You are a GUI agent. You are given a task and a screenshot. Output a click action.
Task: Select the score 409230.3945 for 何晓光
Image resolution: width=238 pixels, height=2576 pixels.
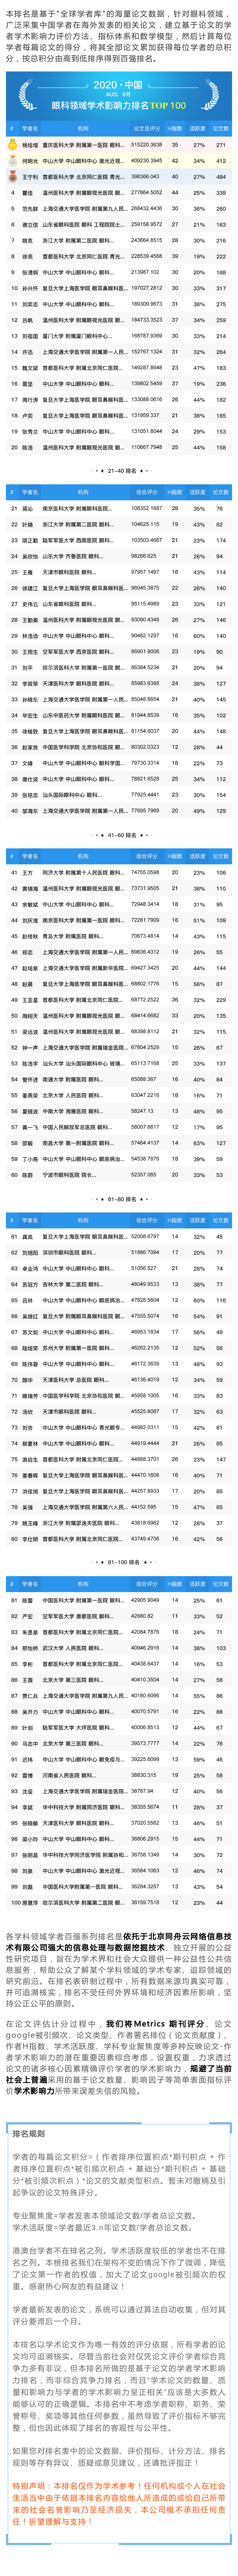tap(146, 161)
